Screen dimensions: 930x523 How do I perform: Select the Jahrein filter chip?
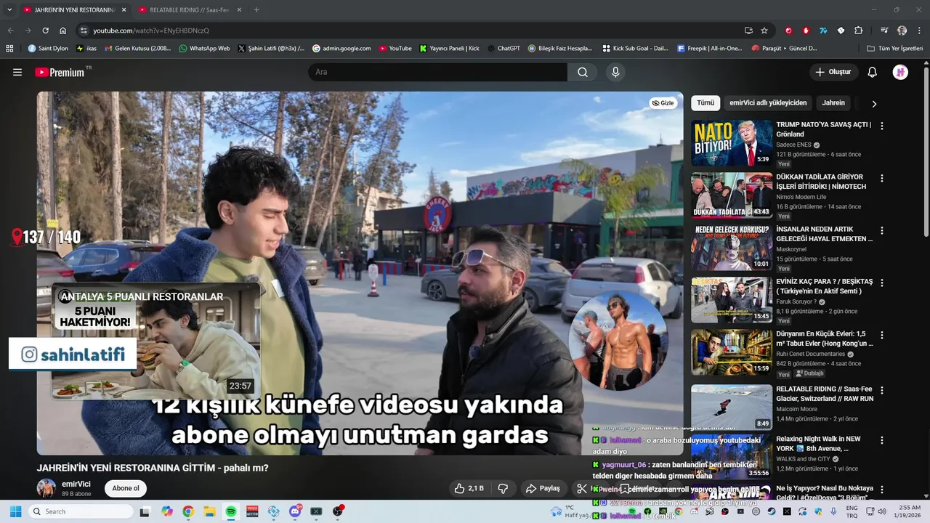pyautogui.click(x=833, y=103)
